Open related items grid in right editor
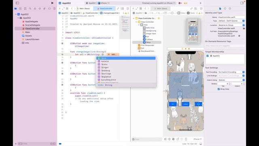 tap(141, 9)
